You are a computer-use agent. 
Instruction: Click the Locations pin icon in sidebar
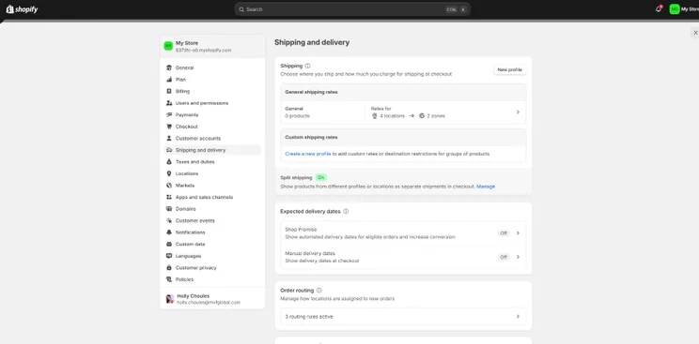tap(169, 173)
